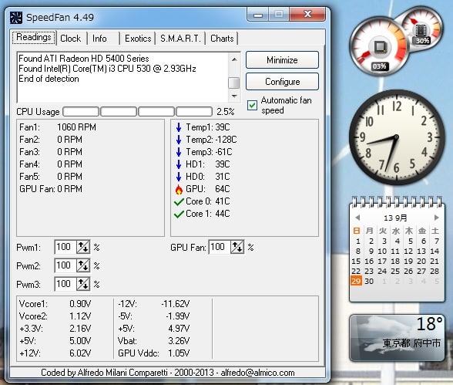This screenshot has width=453, height=385.
Task: Click the weather gadget showing 18°
Action: 397,338
